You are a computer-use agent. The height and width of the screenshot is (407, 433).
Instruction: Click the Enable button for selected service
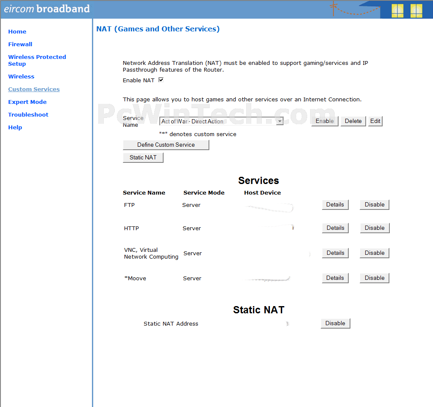(x=325, y=121)
